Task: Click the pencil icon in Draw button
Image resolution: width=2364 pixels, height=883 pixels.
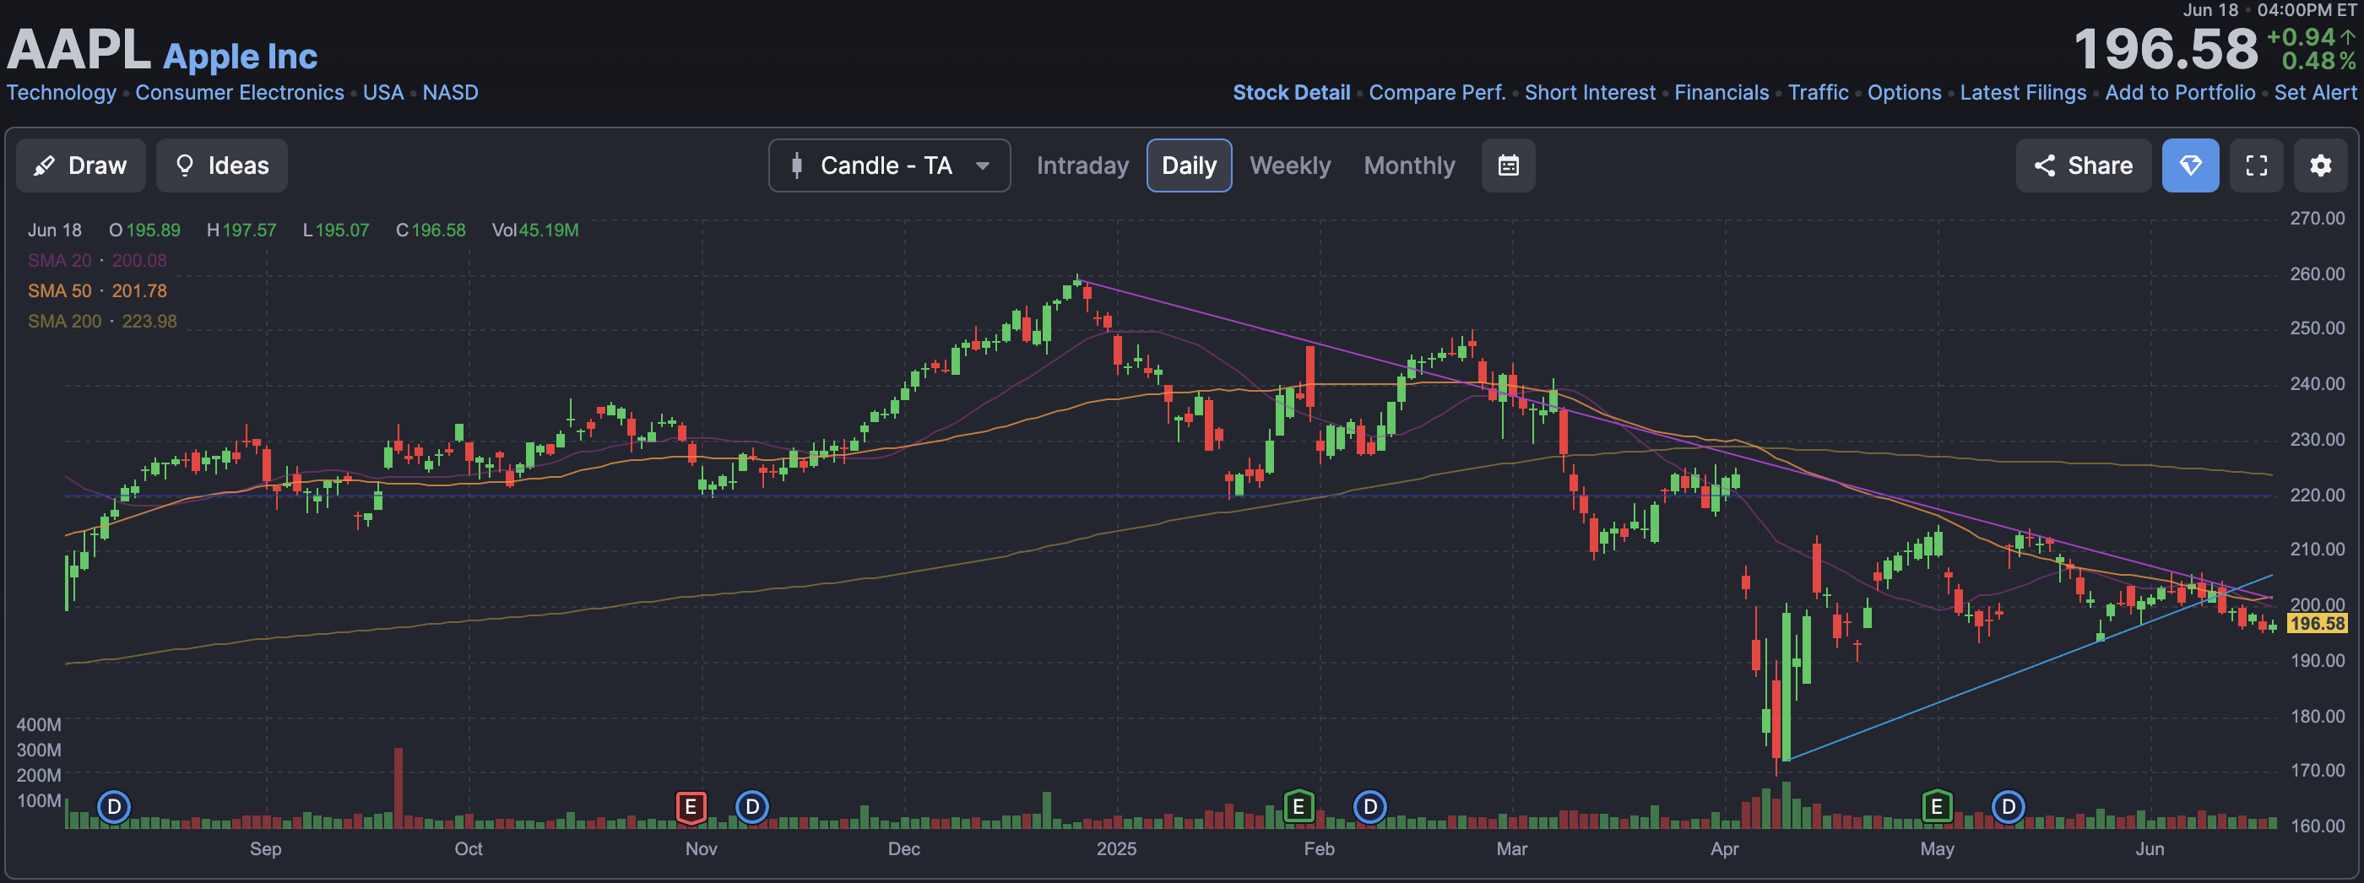Action: point(44,166)
